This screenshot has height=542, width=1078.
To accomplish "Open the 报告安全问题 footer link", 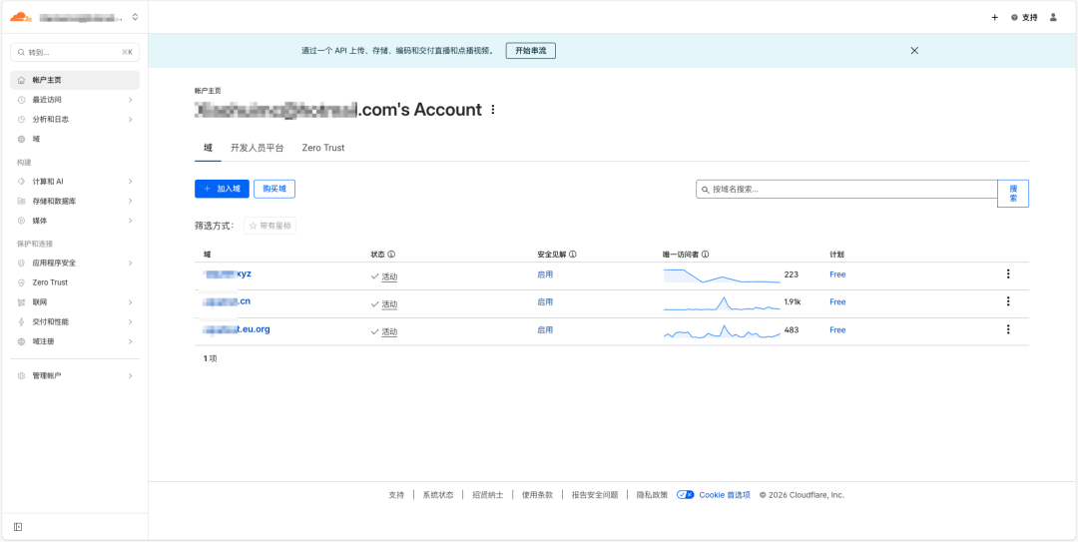I will pyautogui.click(x=595, y=495).
